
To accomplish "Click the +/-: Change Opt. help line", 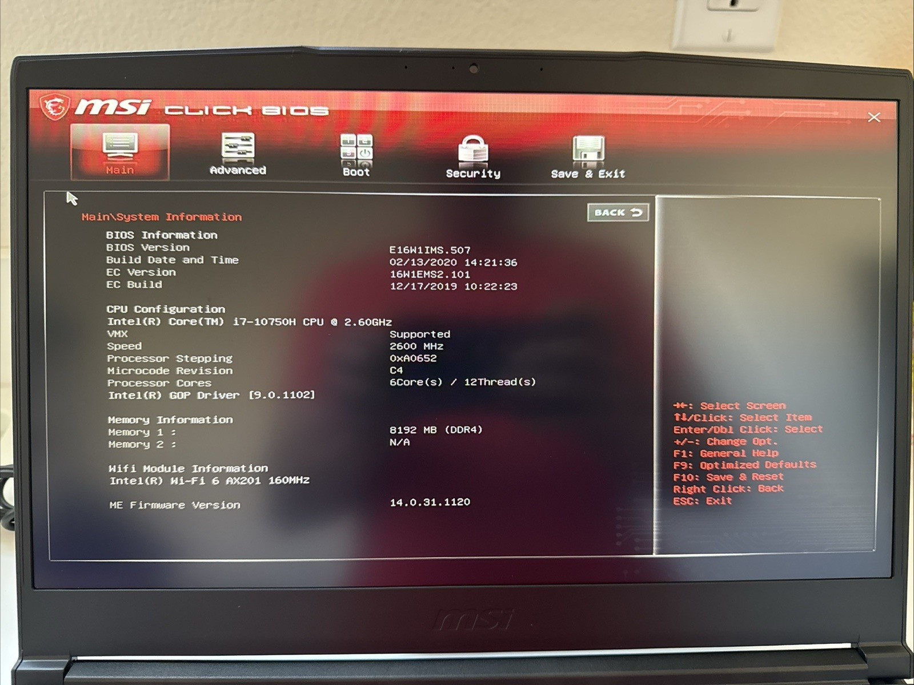I will pyautogui.click(x=725, y=441).
